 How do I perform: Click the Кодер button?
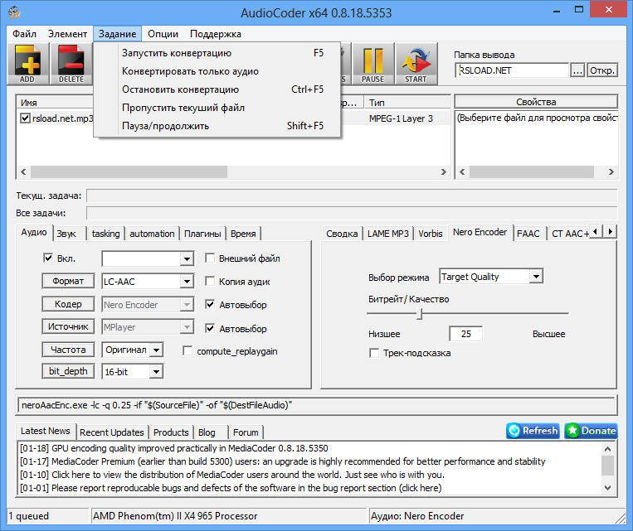pyautogui.click(x=68, y=304)
